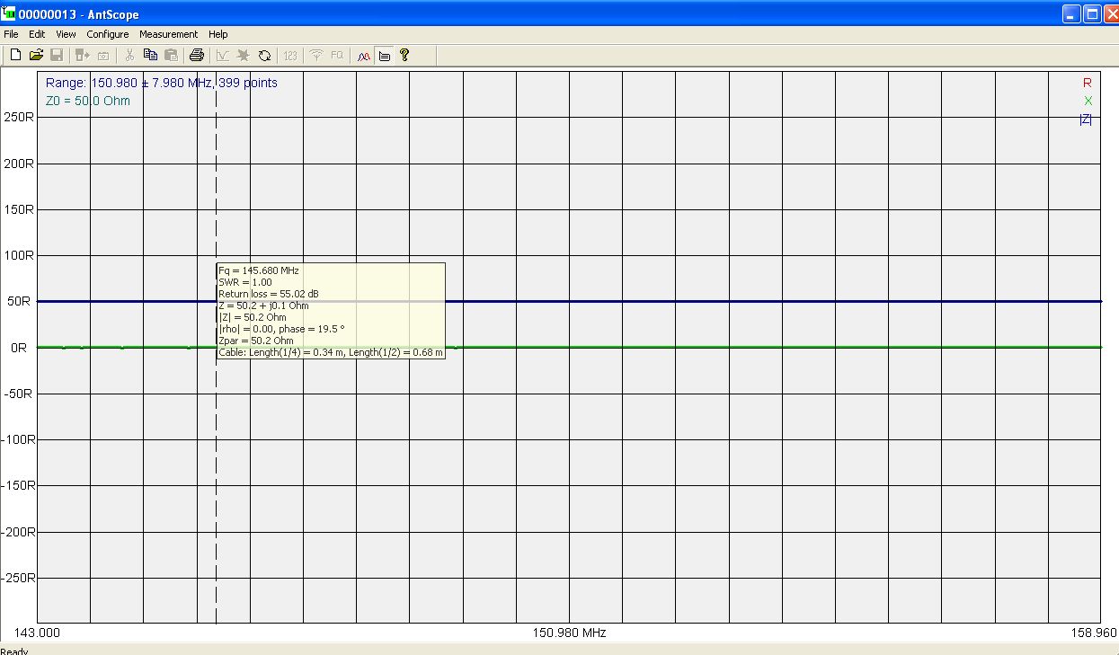The image size is (1119, 655).
Task: Open the Help menu
Action: 218,34
